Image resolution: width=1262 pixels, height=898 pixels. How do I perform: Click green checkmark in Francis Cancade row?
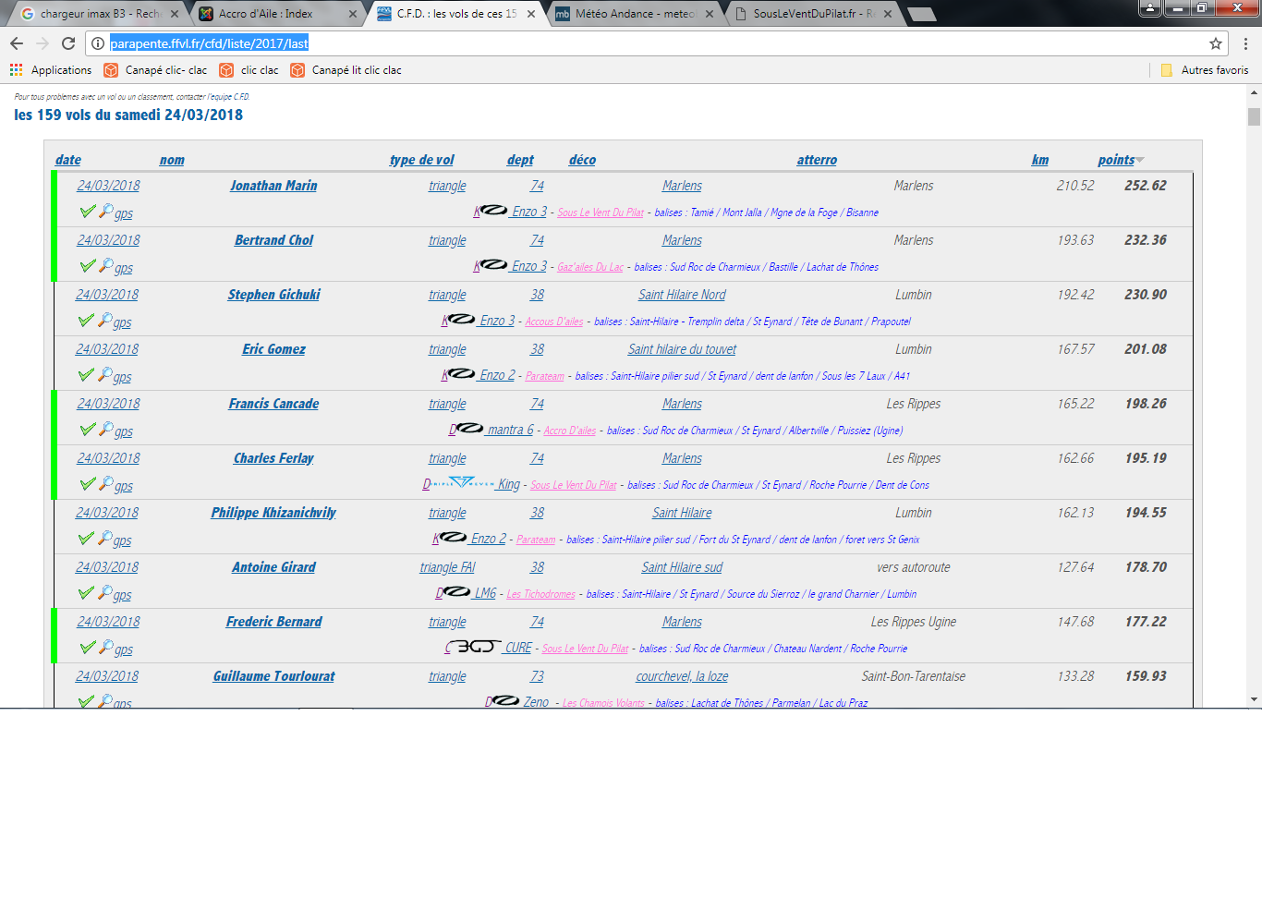(x=87, y=430)
